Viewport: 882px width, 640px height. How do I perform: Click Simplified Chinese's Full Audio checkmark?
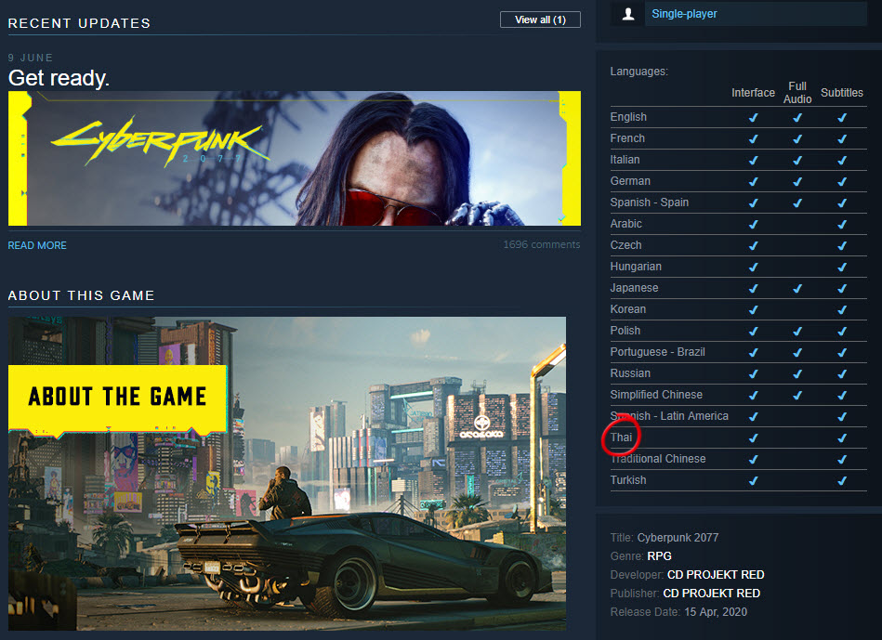pyautogui.click(x=797, y=396)
